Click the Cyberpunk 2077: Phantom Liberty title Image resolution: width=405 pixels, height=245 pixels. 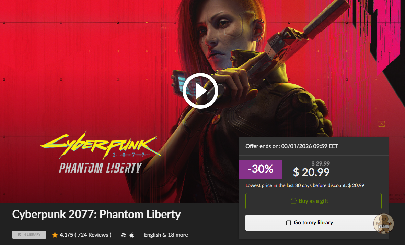tap(96, 214)
